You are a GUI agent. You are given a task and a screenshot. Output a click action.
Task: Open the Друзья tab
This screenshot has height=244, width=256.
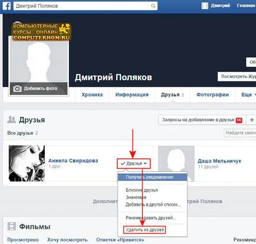(172, 95)
